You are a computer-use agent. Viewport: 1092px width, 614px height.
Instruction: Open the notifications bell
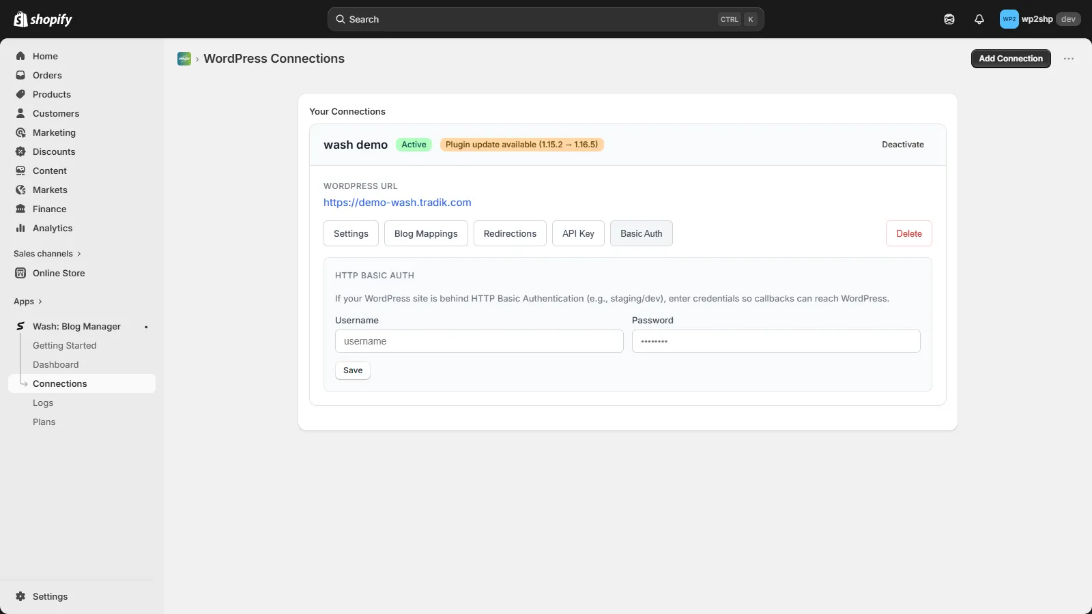(x=979, y=19)
